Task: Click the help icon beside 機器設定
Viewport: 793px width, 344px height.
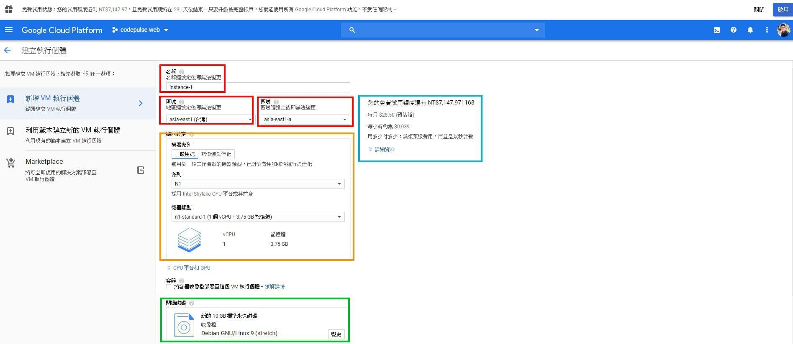Action: (192, 134)
